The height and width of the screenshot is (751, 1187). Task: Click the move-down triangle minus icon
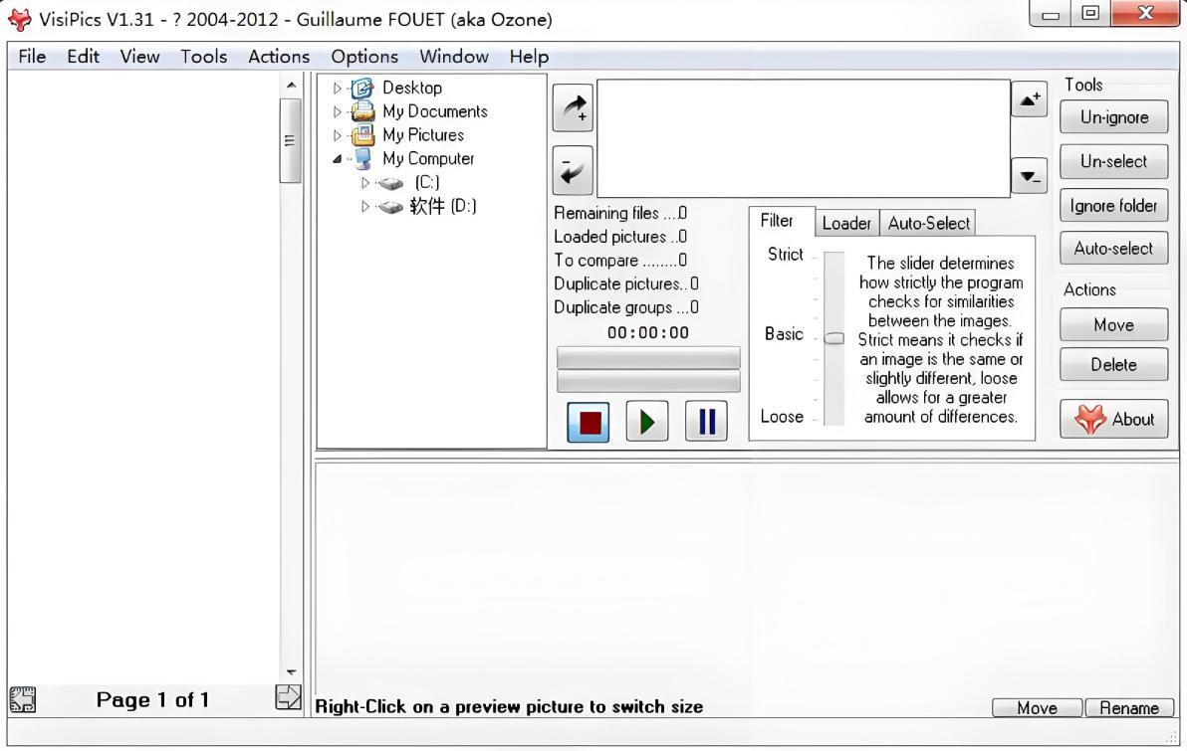click(x=1030, y=178)
